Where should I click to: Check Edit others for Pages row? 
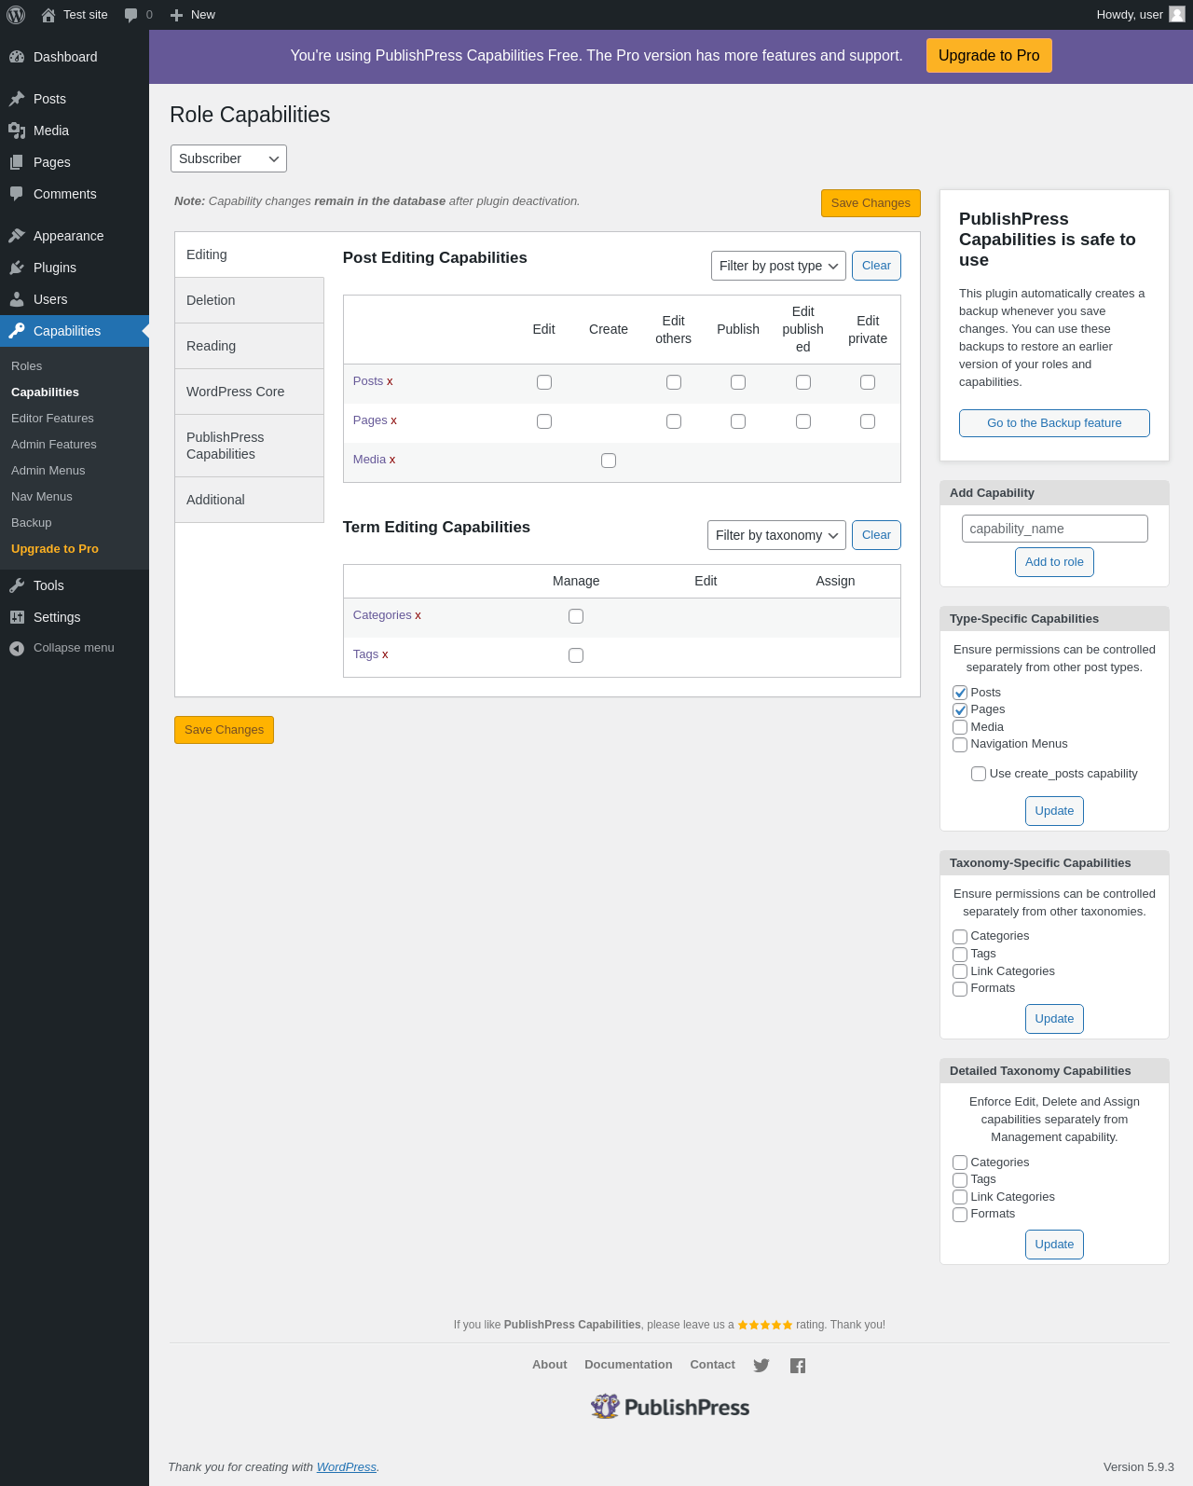(x=674, y=421)
